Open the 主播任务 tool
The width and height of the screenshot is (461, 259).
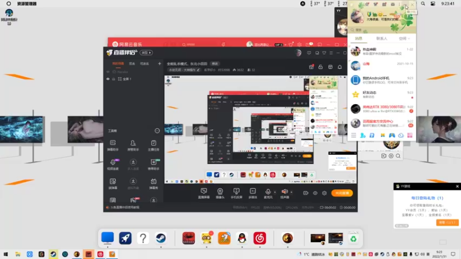click(x=153, y=146)
